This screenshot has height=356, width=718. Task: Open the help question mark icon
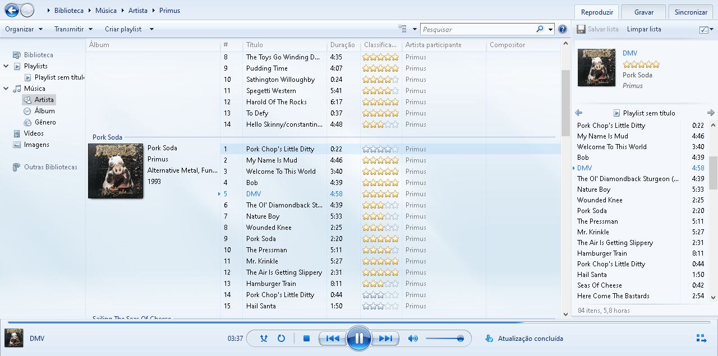point(563,29)
